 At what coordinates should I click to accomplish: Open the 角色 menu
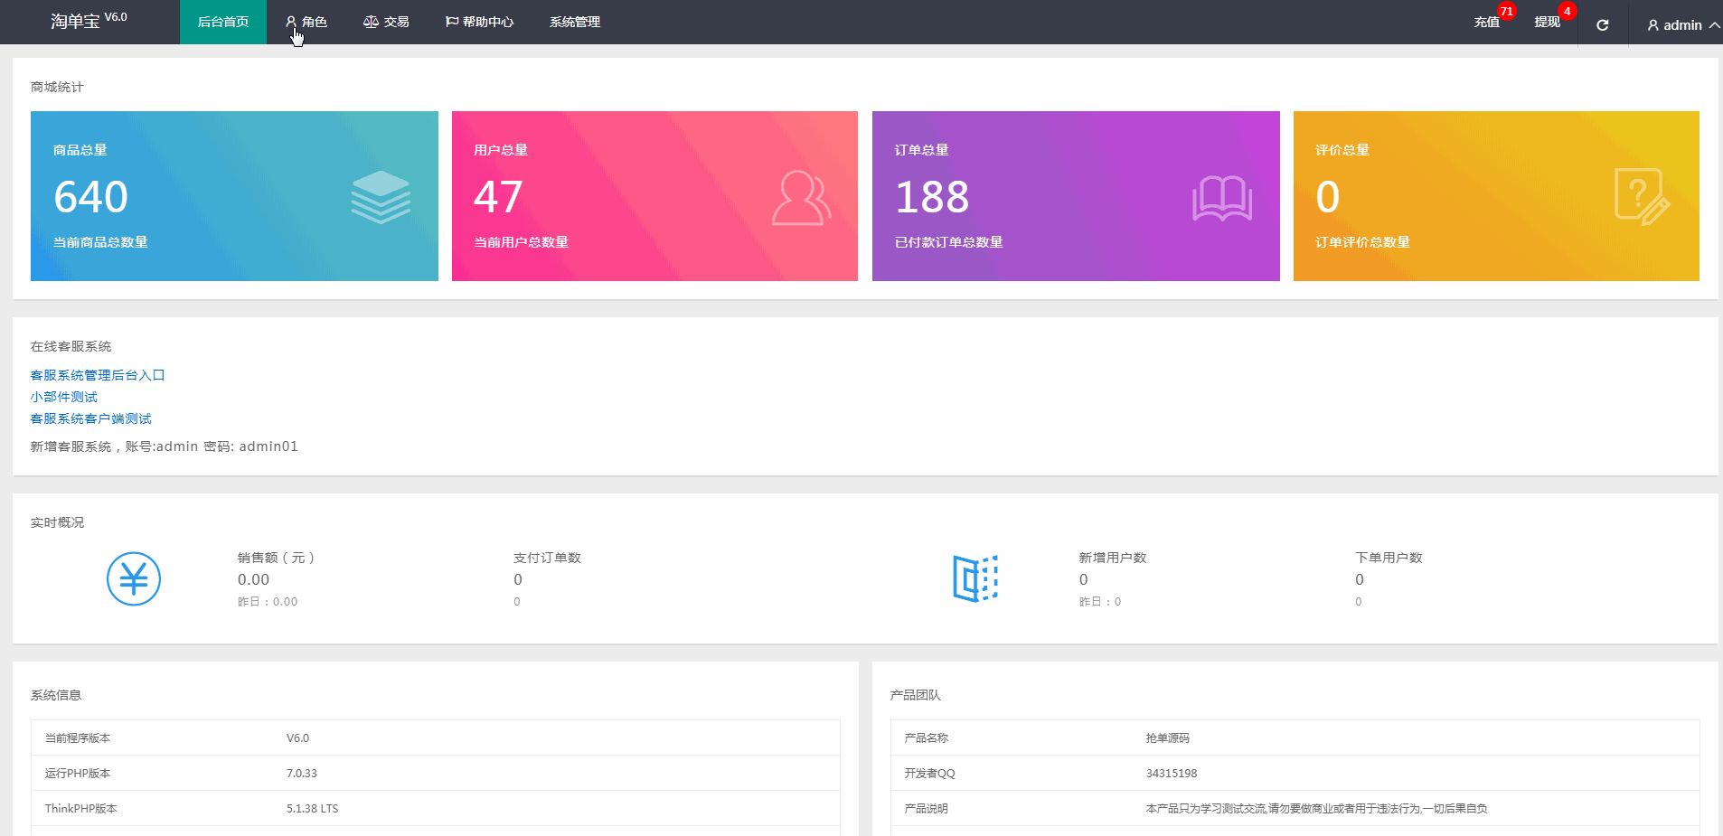[306, 22]
